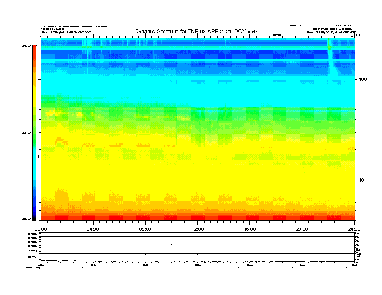Click the "-145.00" color scale label
Viewport: 382px width, 295px height.
pos(27,133)
